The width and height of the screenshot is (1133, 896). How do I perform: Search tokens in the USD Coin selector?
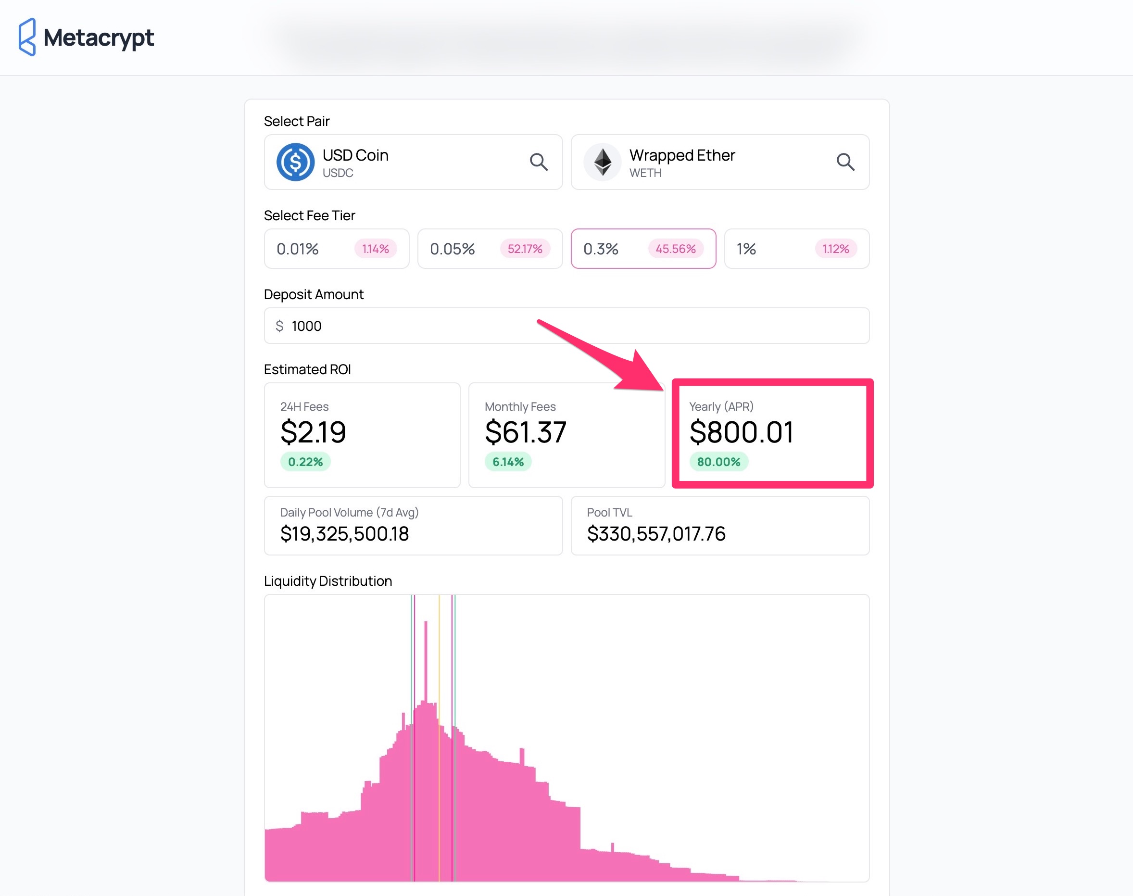[x=539, y=162]
